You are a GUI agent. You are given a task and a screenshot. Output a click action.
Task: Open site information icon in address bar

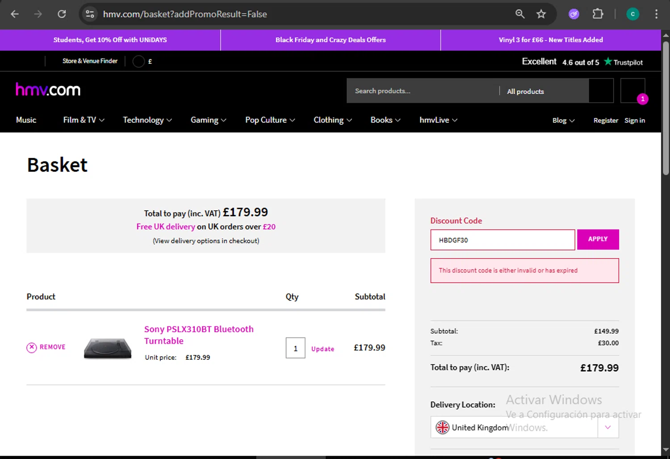[90, 14]
